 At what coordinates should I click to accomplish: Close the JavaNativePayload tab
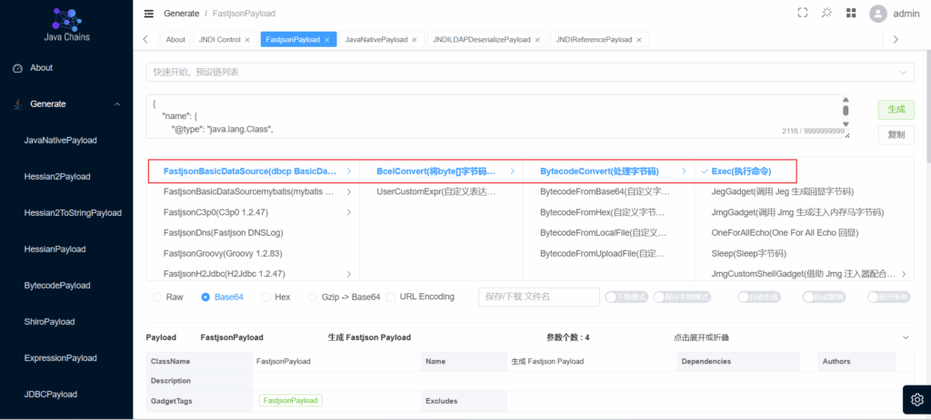coord(415,40)
